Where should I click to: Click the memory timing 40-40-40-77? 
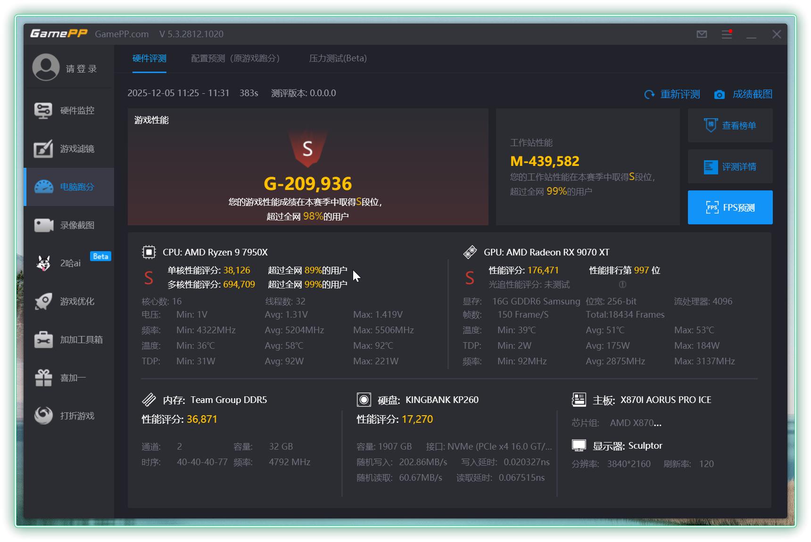click(x=202, y=462)
